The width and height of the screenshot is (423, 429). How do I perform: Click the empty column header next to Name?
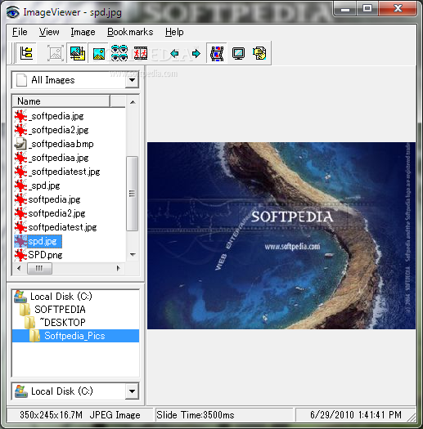[x=118, y=101]
